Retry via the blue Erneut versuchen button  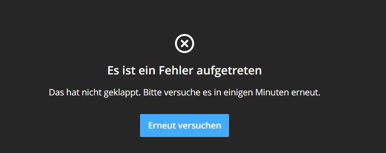coord(185,126)
